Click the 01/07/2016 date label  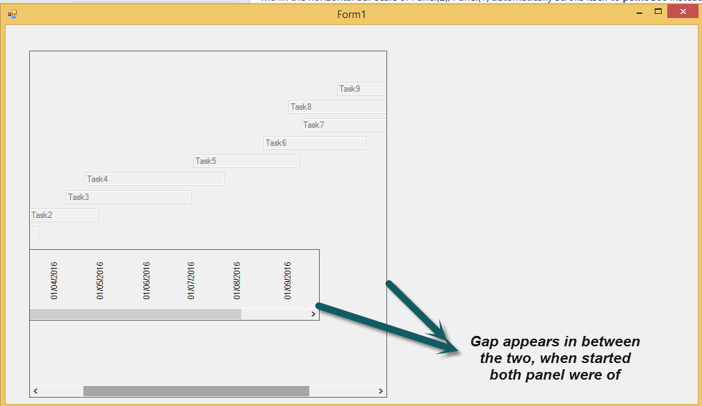(191, 281)
